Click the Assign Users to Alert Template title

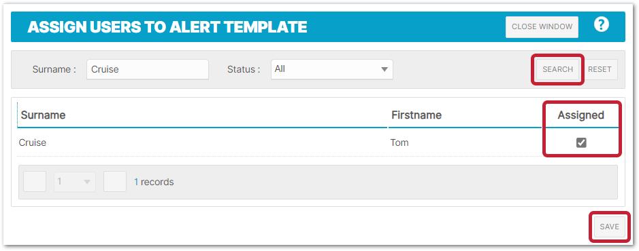(x=167, y=27)
